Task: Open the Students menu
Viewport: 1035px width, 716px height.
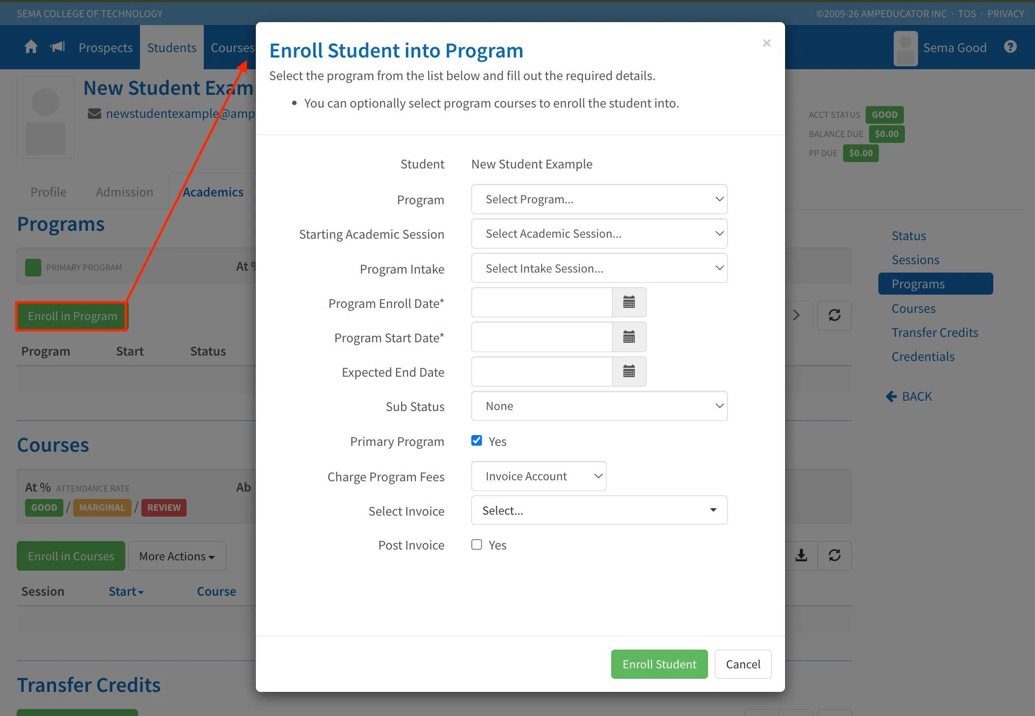Action: click(x=172, y=48)
